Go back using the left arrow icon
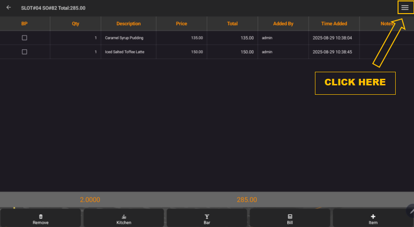414x227 pixels. (8, 8)
